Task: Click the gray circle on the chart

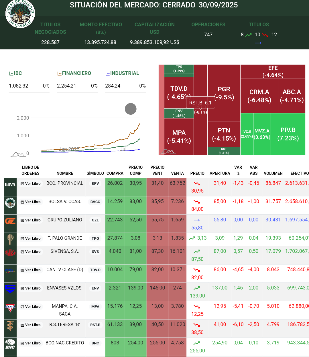Action: (x=131, y=109)
